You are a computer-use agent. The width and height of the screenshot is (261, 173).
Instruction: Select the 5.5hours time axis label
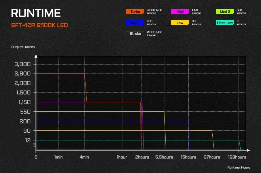pos(164,157)
